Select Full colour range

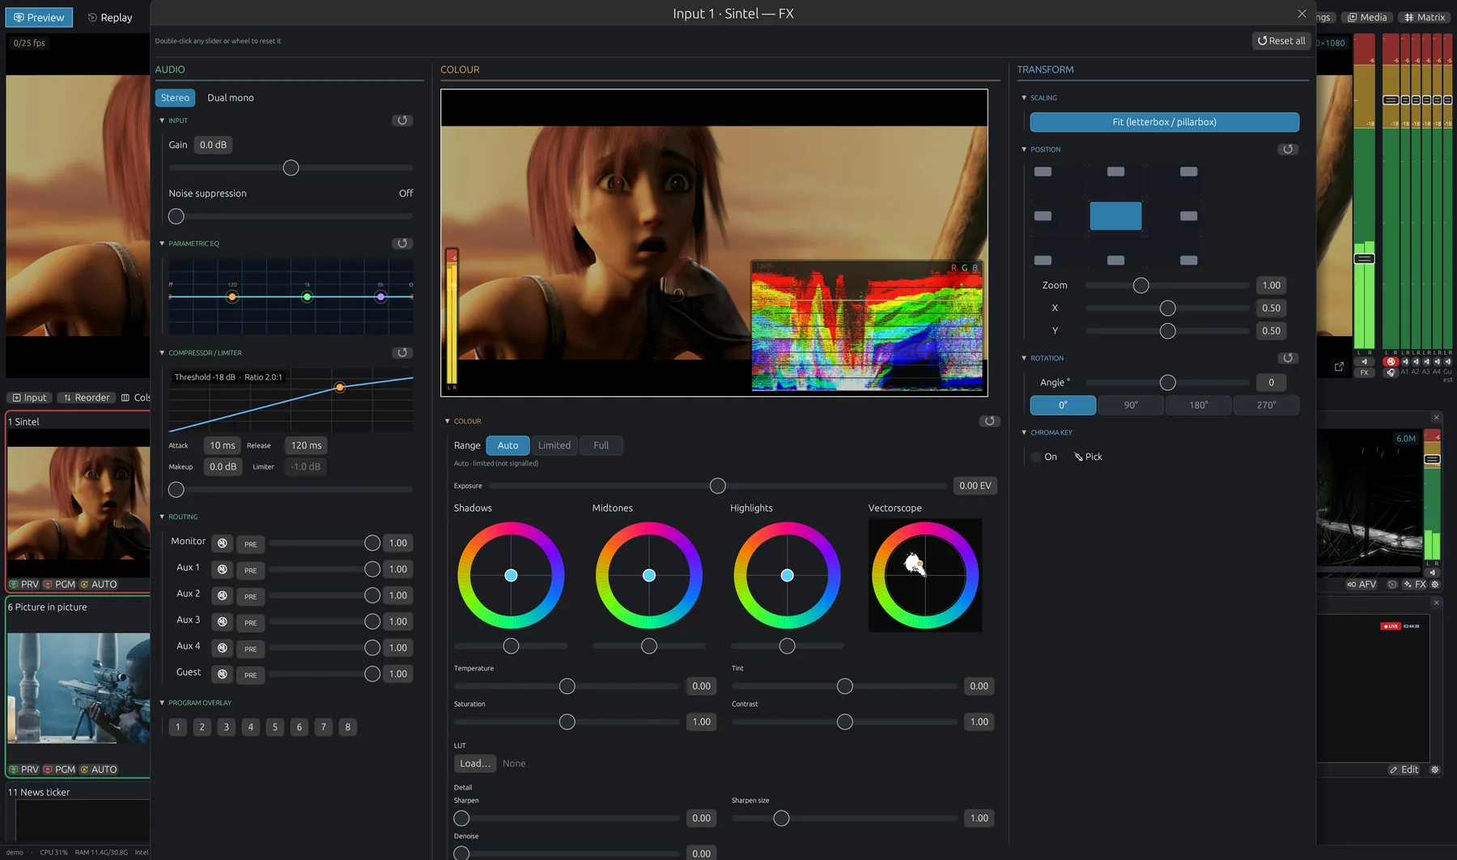601,445
